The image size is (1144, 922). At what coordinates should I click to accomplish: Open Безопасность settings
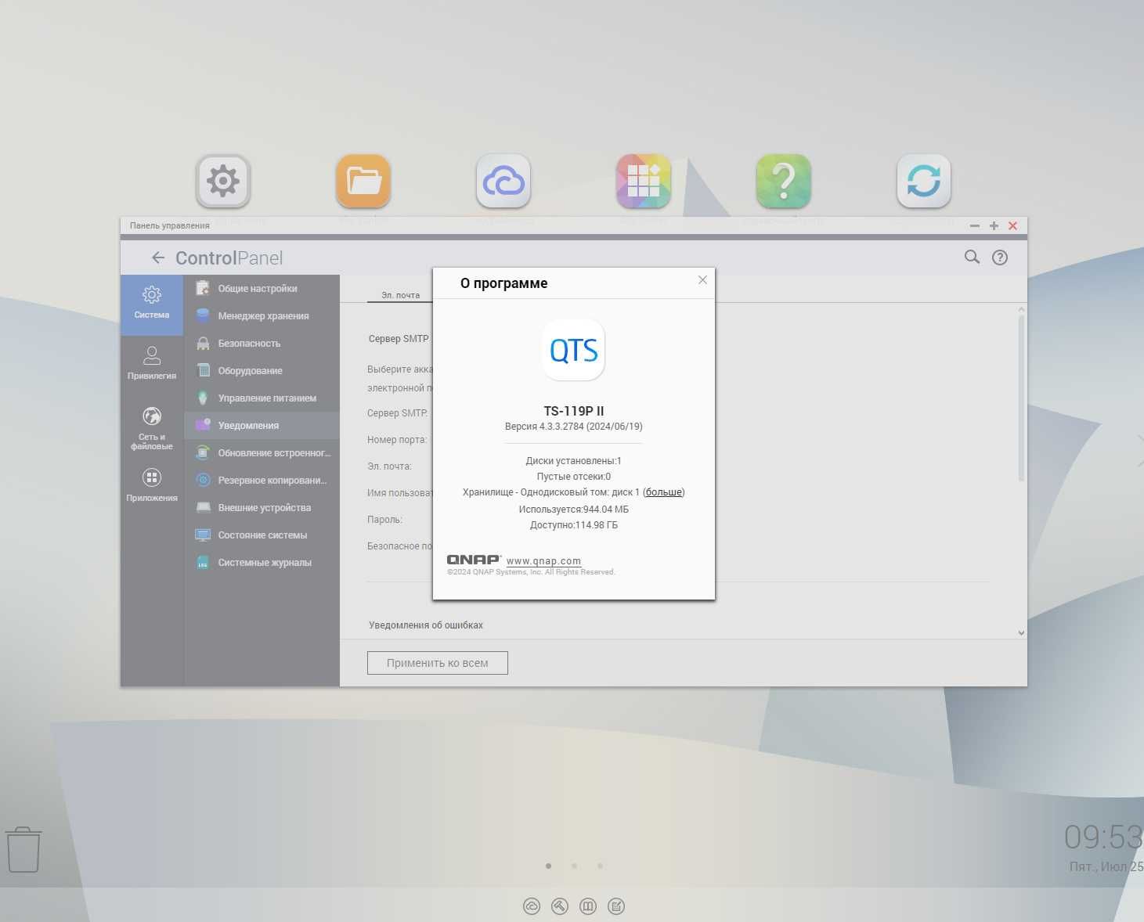click(262, 344)
